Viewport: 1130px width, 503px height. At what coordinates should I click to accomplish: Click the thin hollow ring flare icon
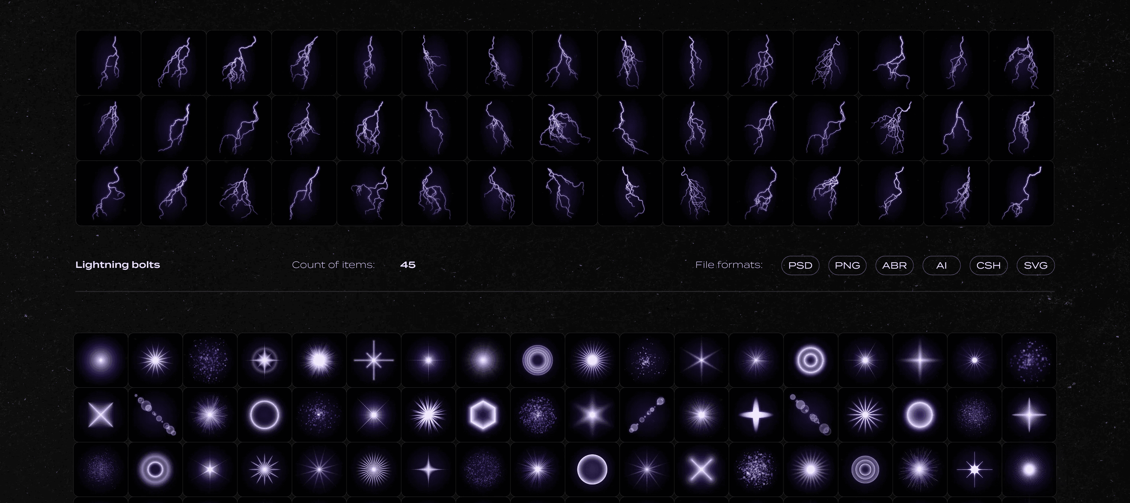tap(264, 415)
